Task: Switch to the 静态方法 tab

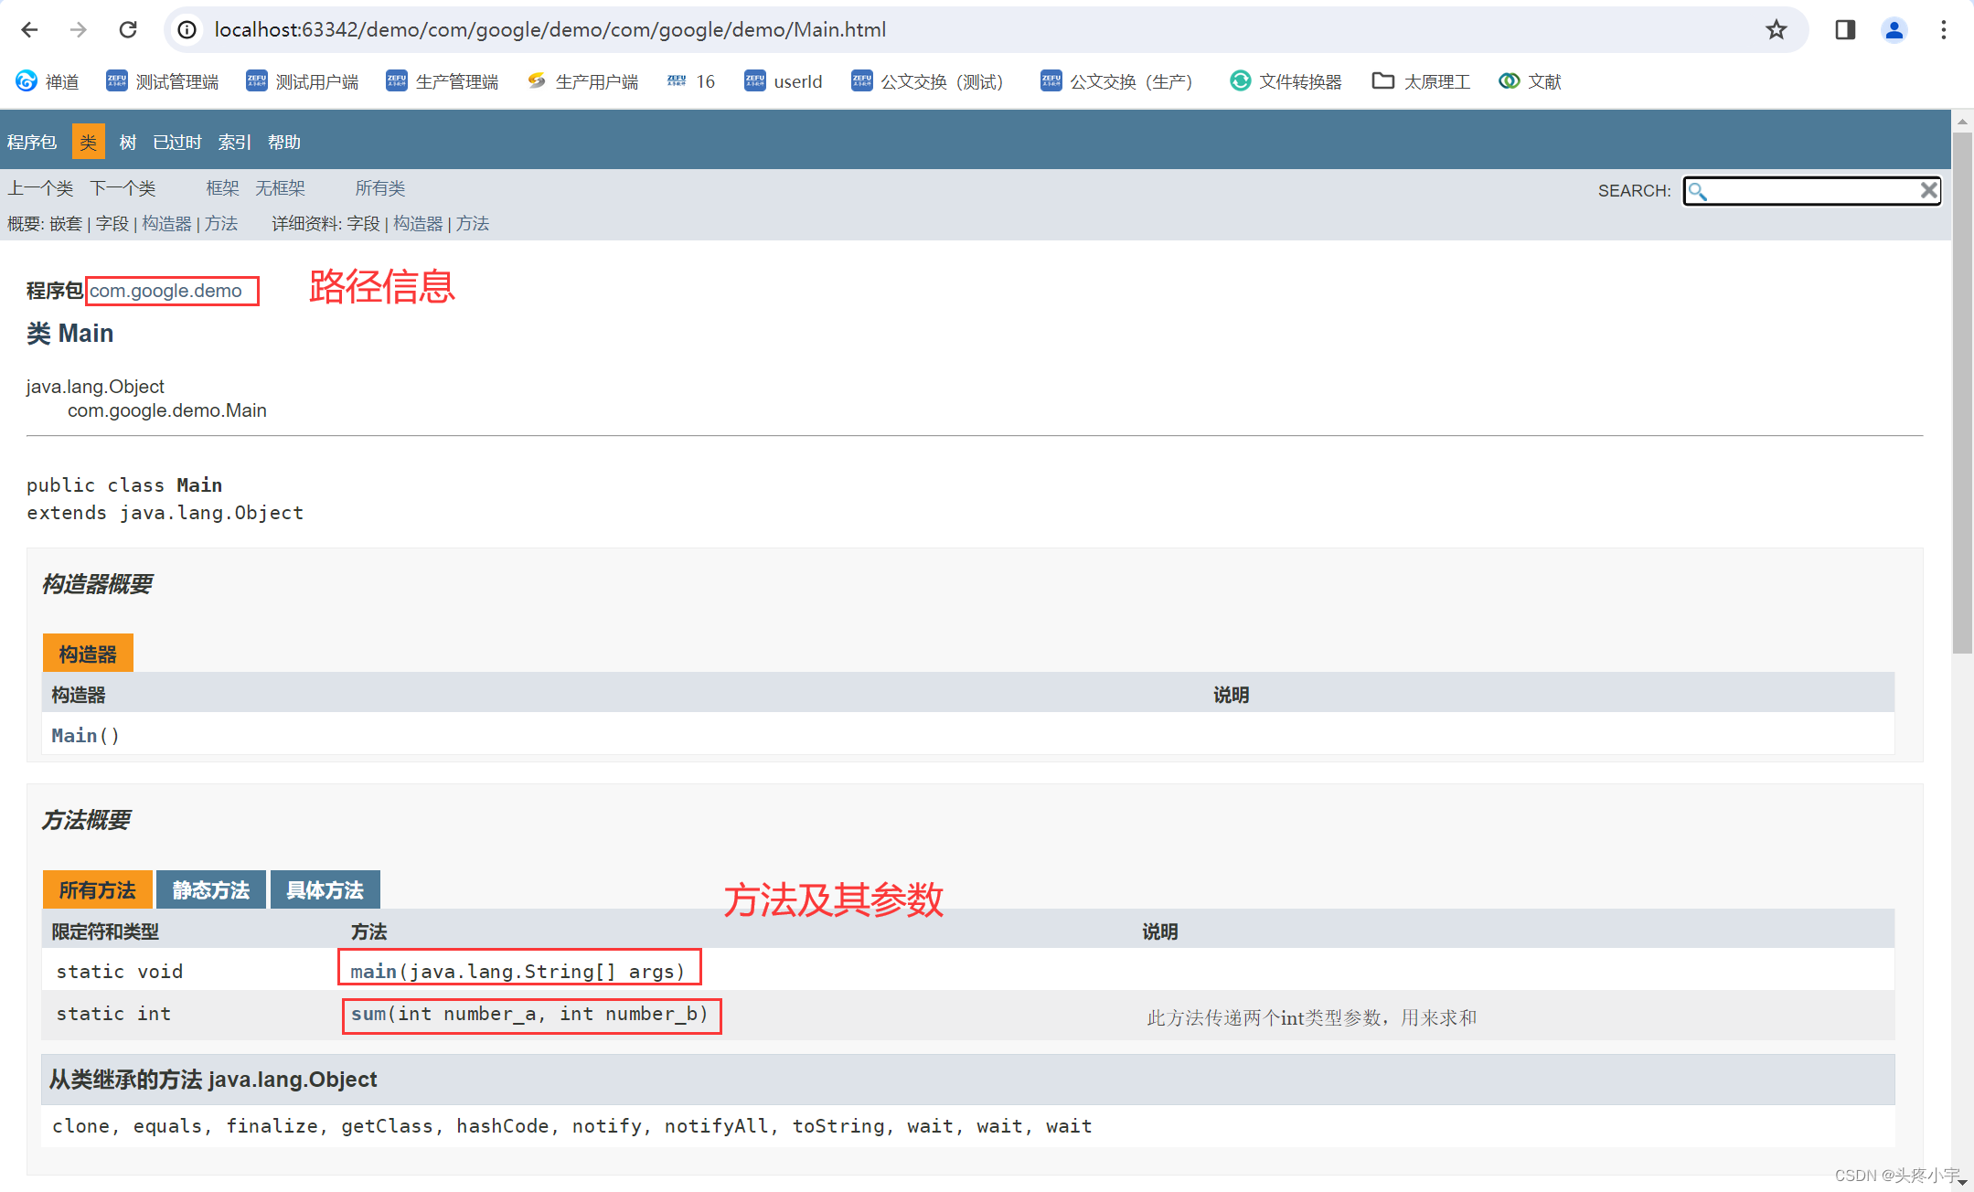Action: tap(210, 890)
